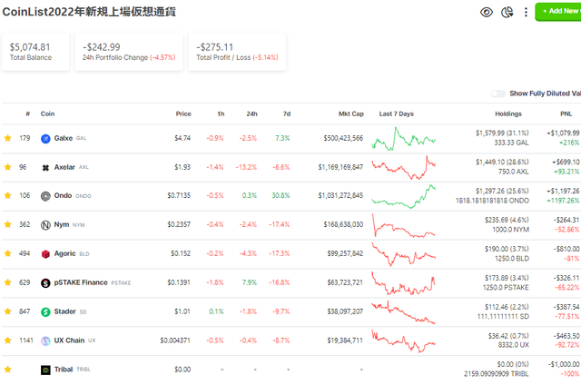Click UX Chain price $0.004371
Screen dimensions: 581x385
coord(175,341)
